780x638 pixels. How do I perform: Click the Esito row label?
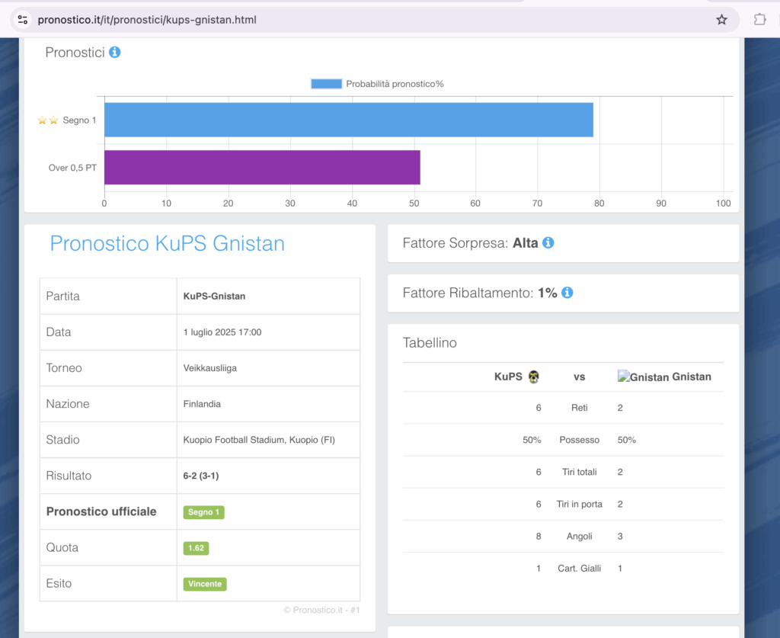(x=59, y=583)
